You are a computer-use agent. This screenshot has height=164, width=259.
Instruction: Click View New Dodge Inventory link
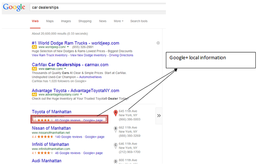tap(88, 55)
